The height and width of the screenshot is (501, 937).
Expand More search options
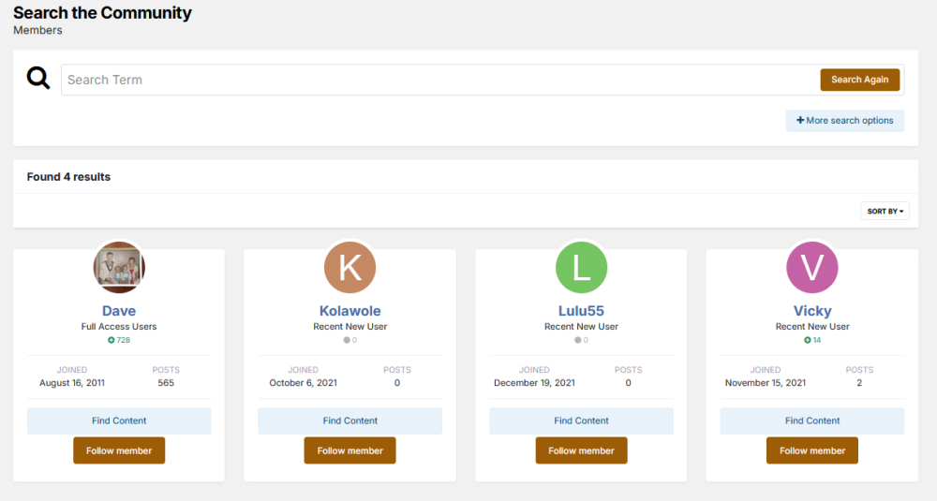844,121
